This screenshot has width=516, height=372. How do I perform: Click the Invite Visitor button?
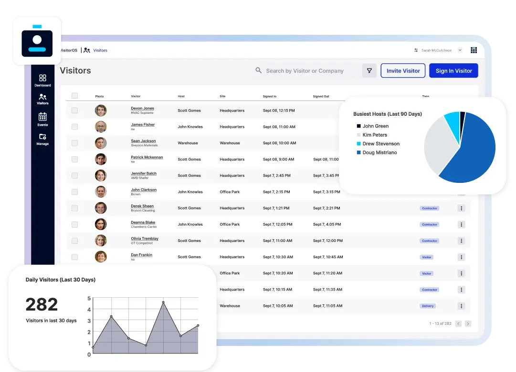(x=403, y=70)
